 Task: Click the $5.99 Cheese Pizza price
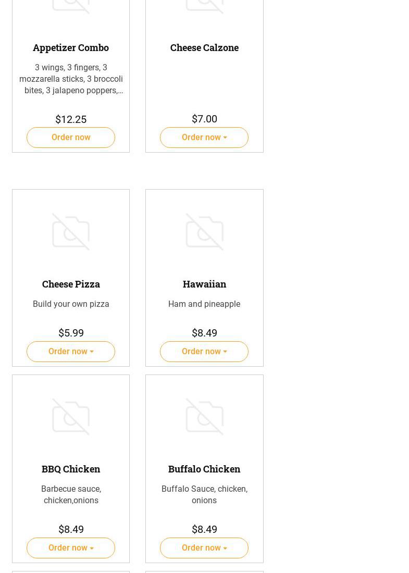pos(71,333)
